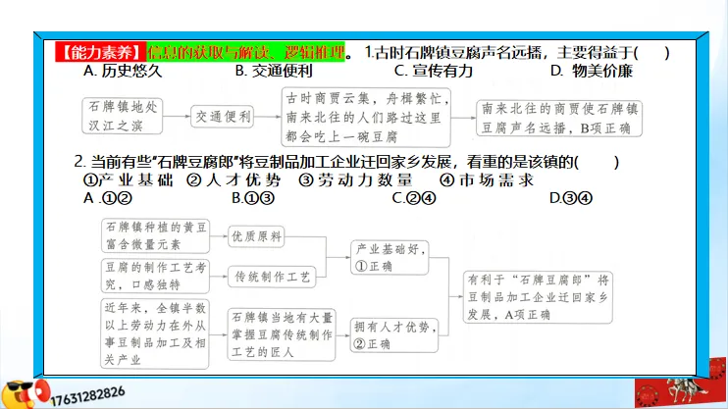Image resolution: width=728 pixels, height=409 pixels.
Task: Select answer A. 历史悠久
Action: tap(123, 71)
